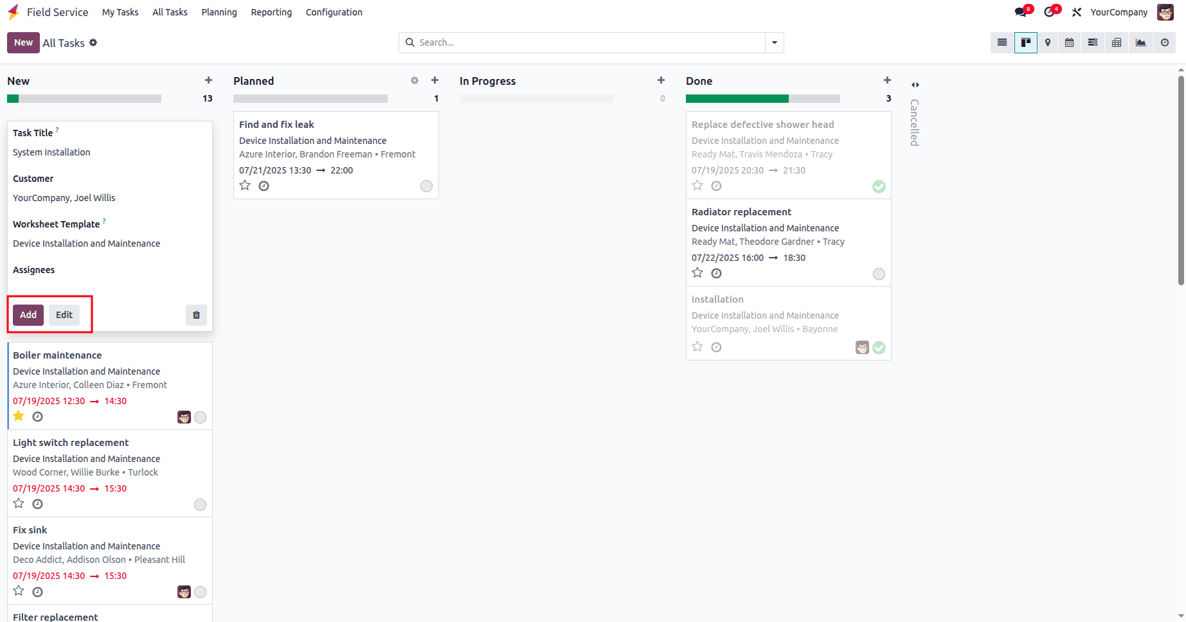Schedule activity on Radiator replacement card

[x=716, y=273]
